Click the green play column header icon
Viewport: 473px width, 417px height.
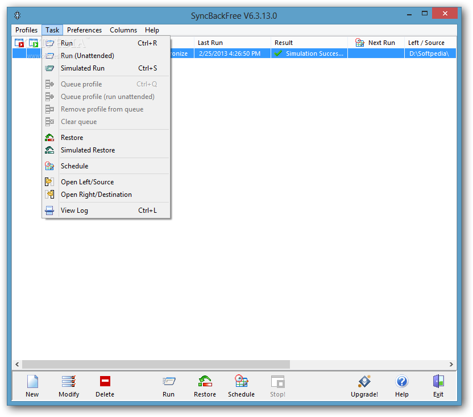click(34, 43)
